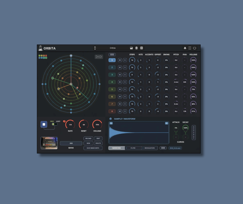Switch to grid sequencer view icon
This screenshot has height=204, width=243.
click(x=99, y=57)
